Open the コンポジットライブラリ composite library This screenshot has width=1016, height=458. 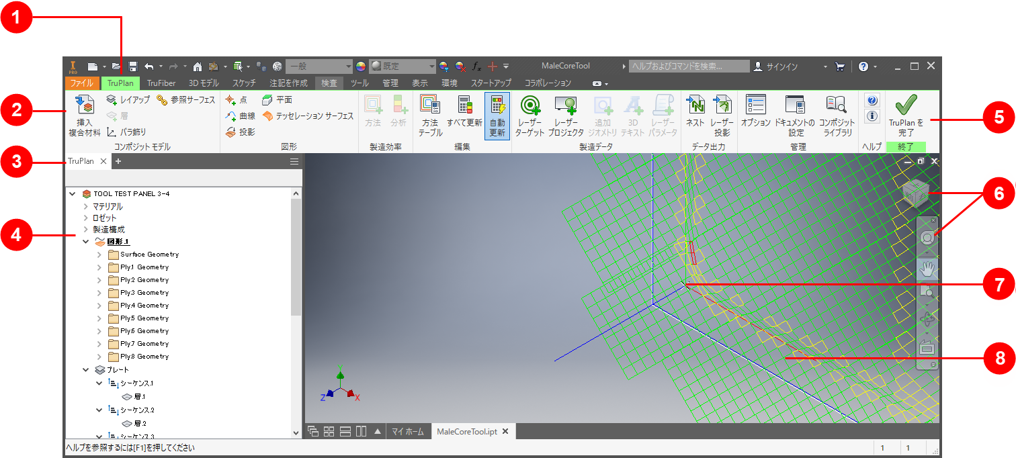coord(836,115)
